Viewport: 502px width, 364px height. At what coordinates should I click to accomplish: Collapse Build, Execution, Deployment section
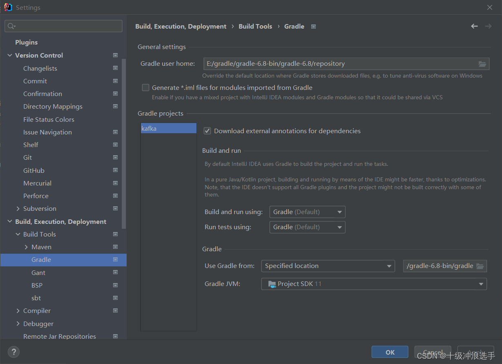coord(10,221)
